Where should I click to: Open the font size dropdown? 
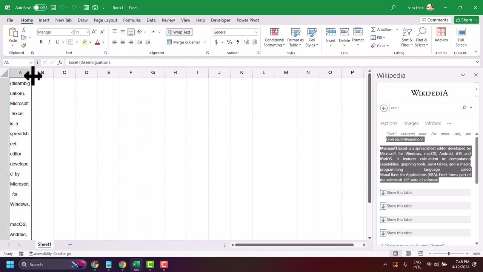tap(88, 32)
